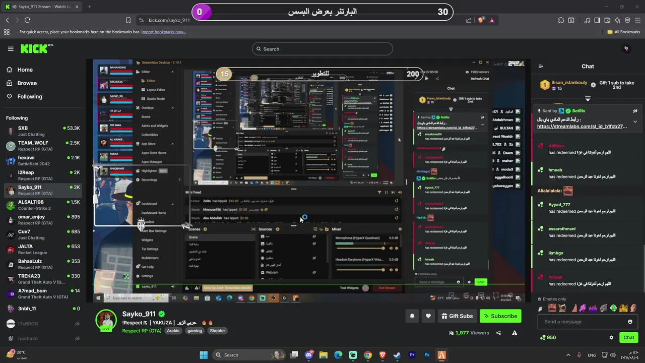Screen dimensions: 645x363
Task: Select Sayko_911 in Following list
Action: point(43,190)
